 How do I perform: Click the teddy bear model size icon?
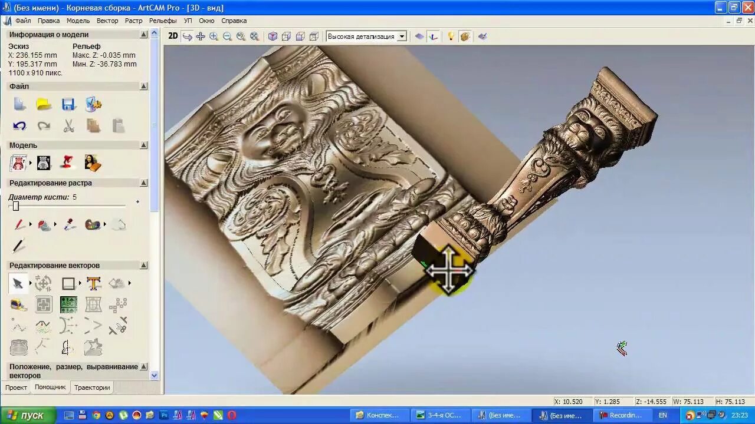click(19, 163)
